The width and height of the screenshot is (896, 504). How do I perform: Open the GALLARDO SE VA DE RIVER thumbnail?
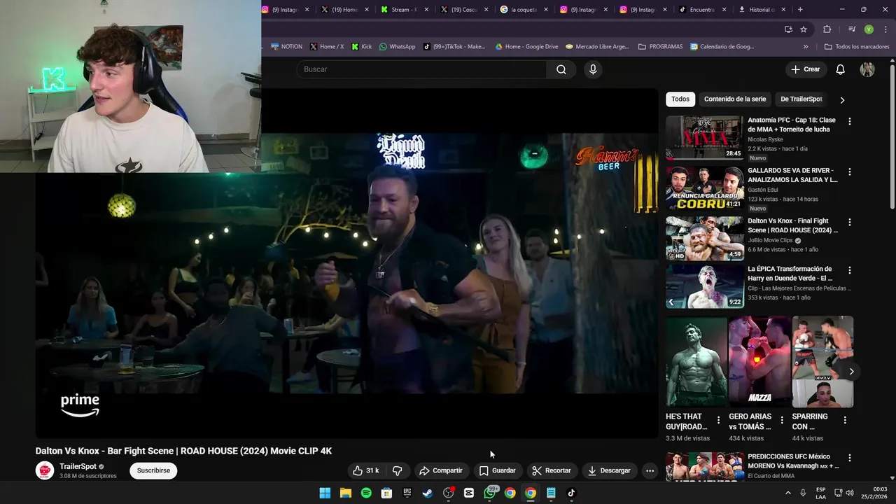pyautogui.click(x=704, y=188)
